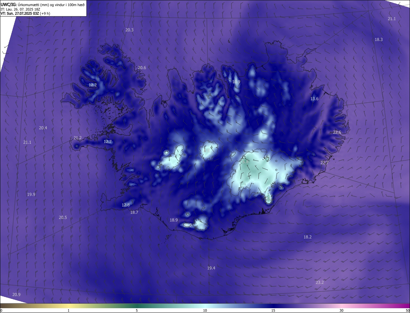This screenshot has height=313, width=410.
Task: Click the 22.6 value on the east coast
Action: [337, 132]
